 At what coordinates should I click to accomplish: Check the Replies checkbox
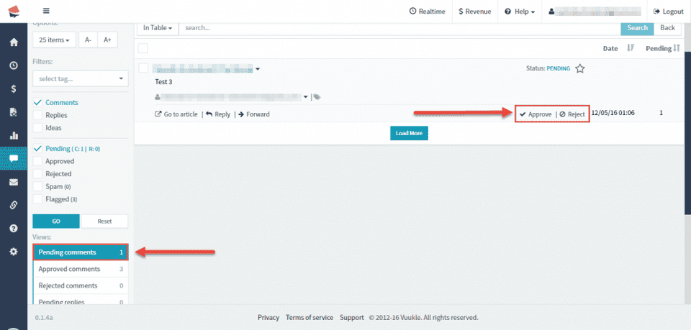click(x=38, y=115)
